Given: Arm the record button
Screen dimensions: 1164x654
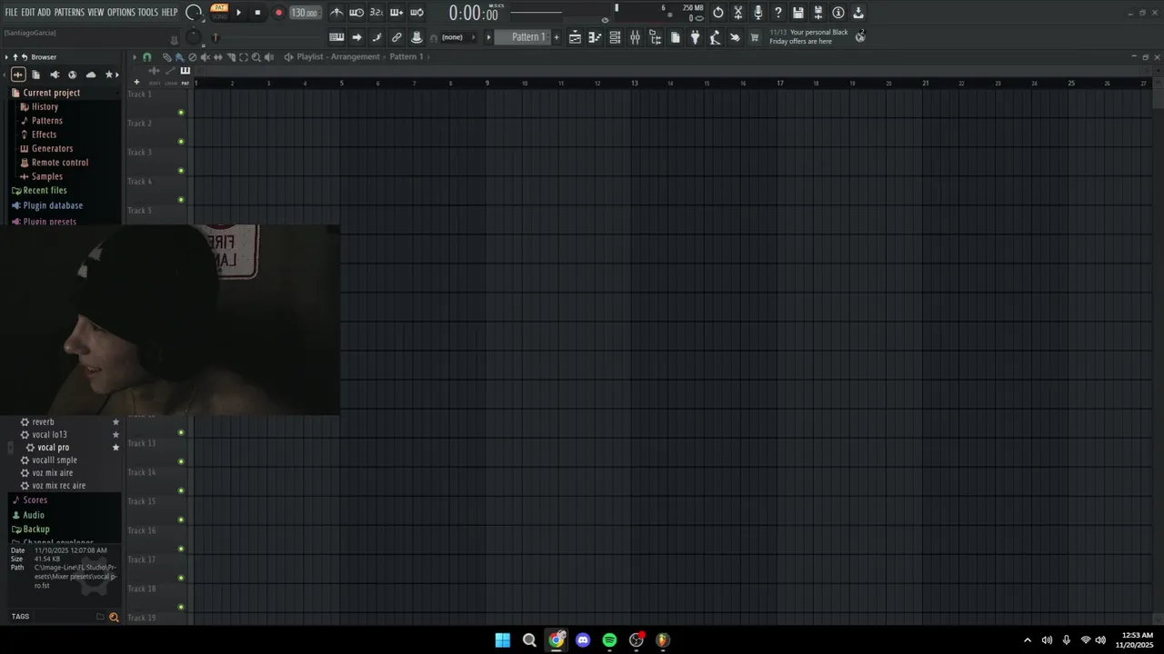Looking at the screenshot, I should click(x=278, y=13).
